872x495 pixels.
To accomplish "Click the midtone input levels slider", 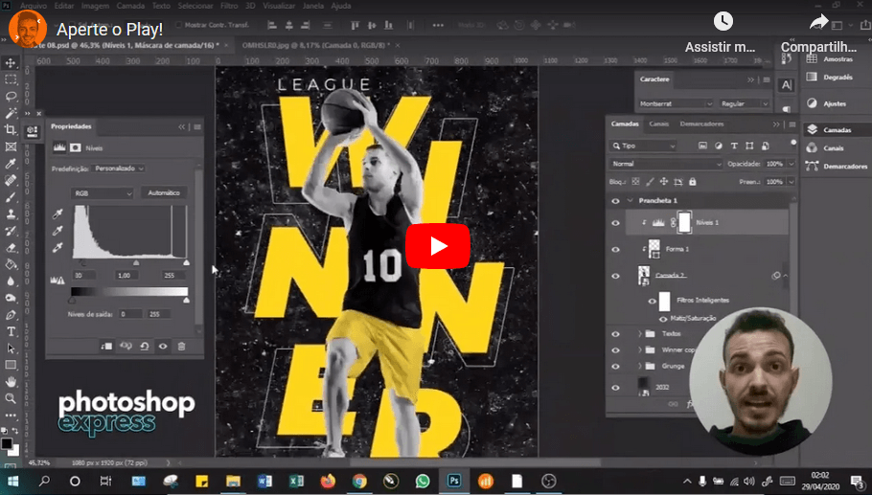I will pyautogui.click(x=136, y=262).
